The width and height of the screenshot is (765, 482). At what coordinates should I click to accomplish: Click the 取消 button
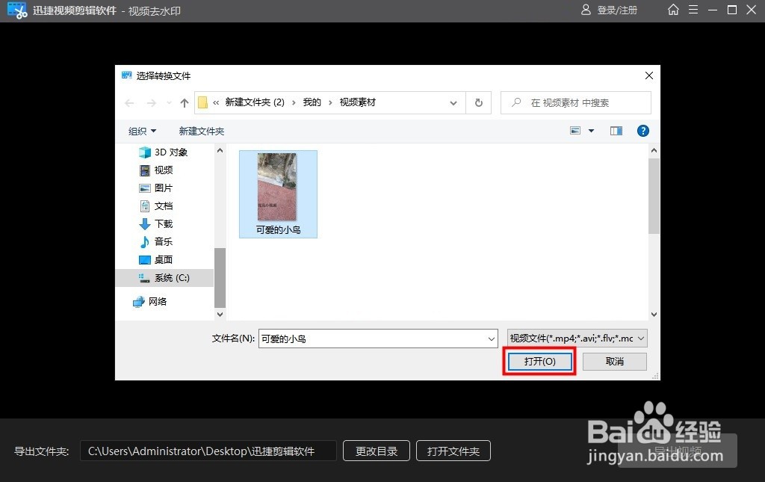tap(614, 361)
